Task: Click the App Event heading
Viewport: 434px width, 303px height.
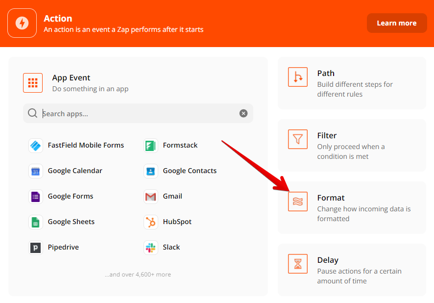Action: click(71, 78)
